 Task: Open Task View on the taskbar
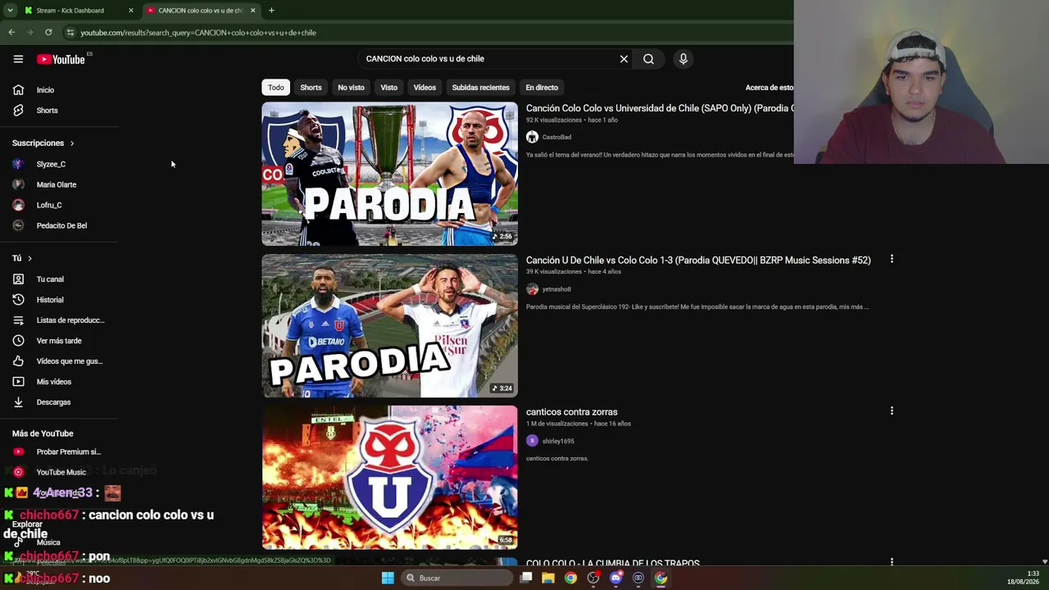526,578
